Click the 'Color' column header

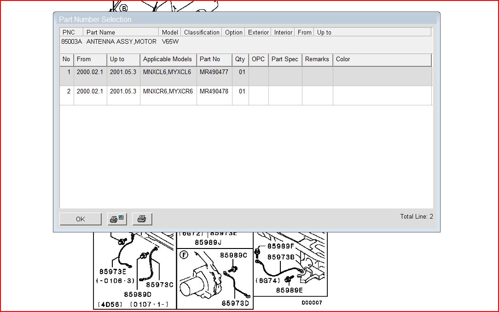pos(382,59)
